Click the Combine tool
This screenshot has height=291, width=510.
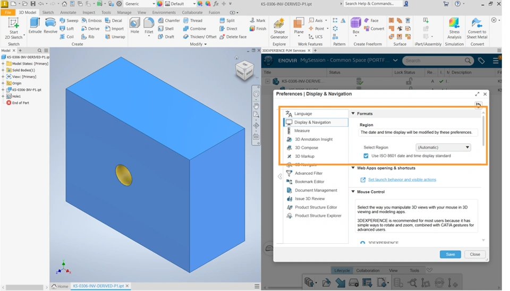click(194, 29)
